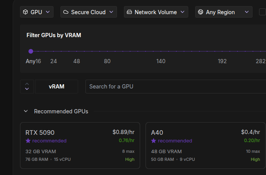Set VRAM filter to the 140 mark
The width and height of the screenshot is (266, 175).
pyautogui.click(x=161, y=51)
